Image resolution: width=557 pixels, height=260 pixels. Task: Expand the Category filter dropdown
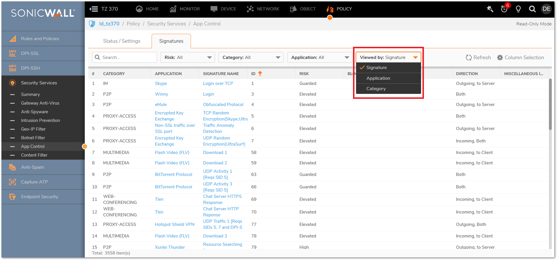click(251, 57)
